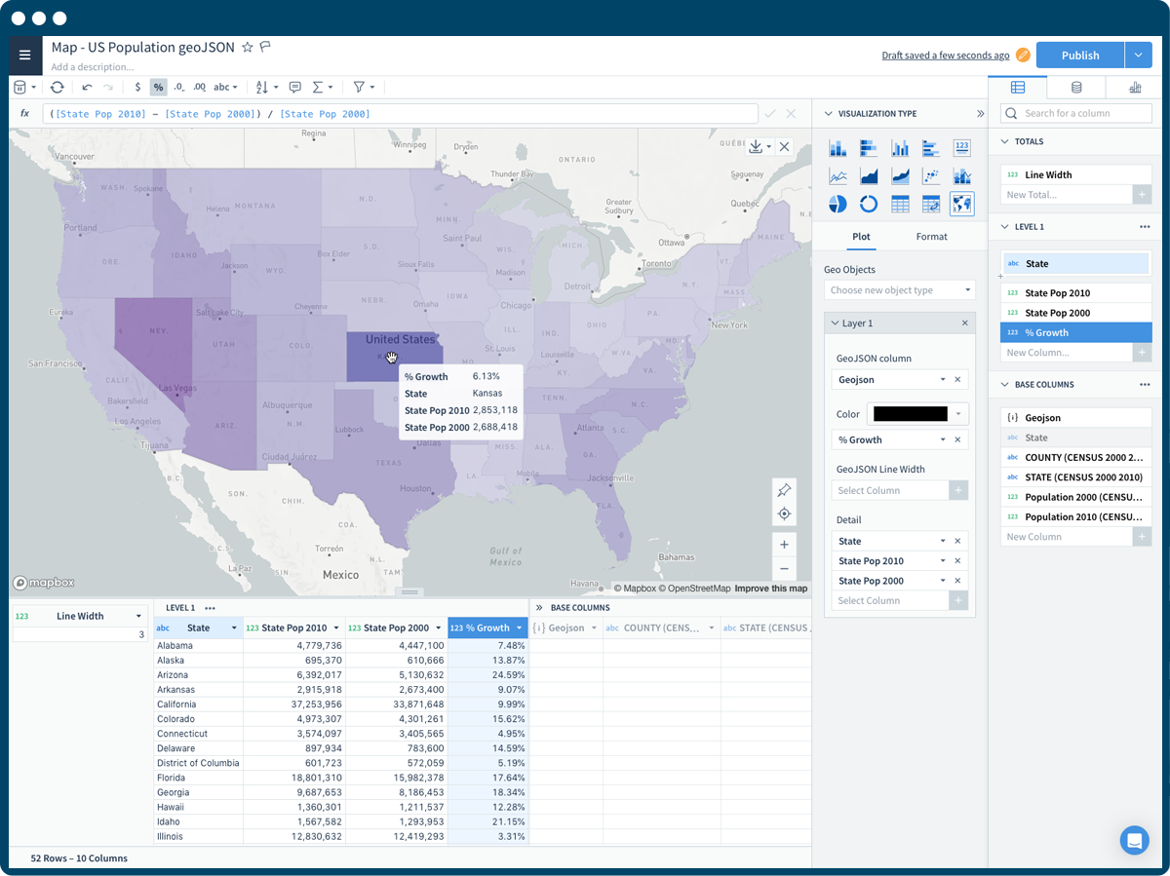Screen dimensions: 1170x876
Task: Open the Choose new object type dropdown
Action: 899,289
